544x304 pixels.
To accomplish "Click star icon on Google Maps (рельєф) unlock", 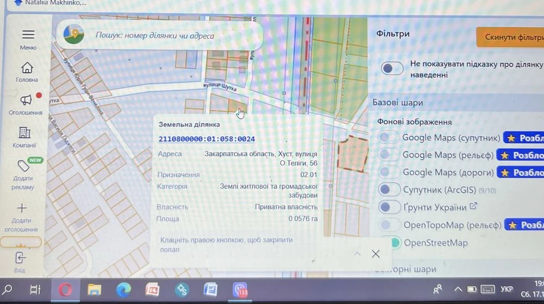I will pyautogui.click(x=504, y=155).
